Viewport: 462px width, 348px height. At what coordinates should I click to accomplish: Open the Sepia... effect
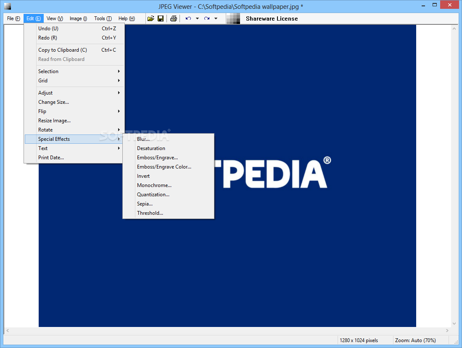point(168,204)
